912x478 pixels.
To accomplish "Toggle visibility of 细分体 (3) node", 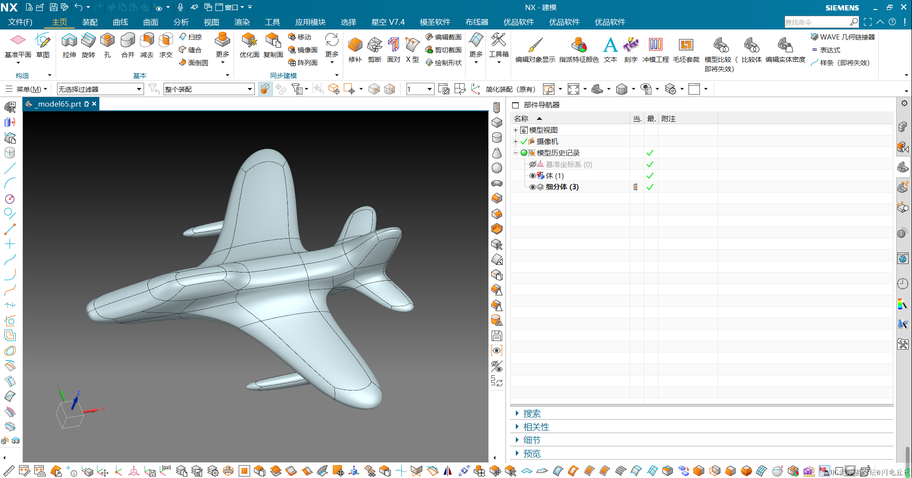I will [533, 187].
